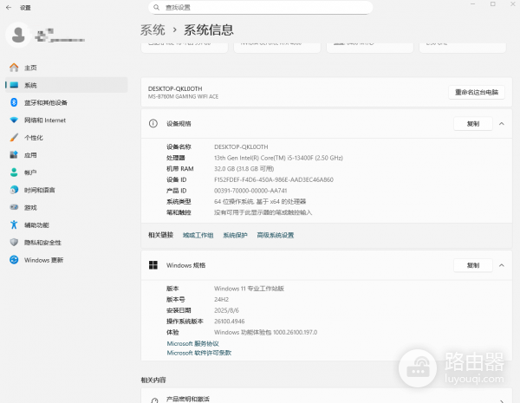This screenshot has height=403, width=520.
Task: Copy Windows specifications with 复制 button
Action: point(473,265)
